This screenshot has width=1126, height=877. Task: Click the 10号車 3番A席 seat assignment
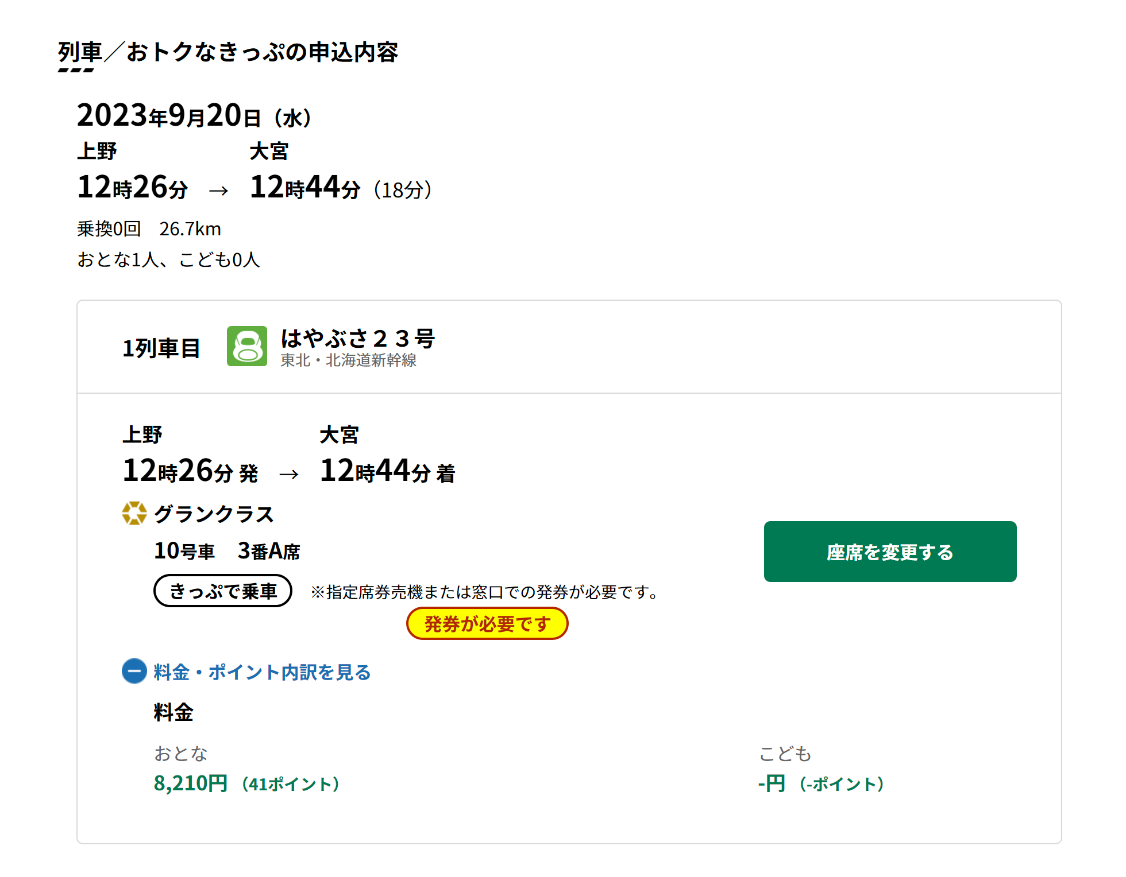click(x=227, y=551)
